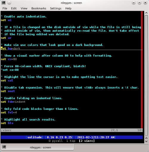The height and width of the screenshot is (152, 149).
Task: Click the terminal icon on the bottom tab
Action: pos(4,147)
